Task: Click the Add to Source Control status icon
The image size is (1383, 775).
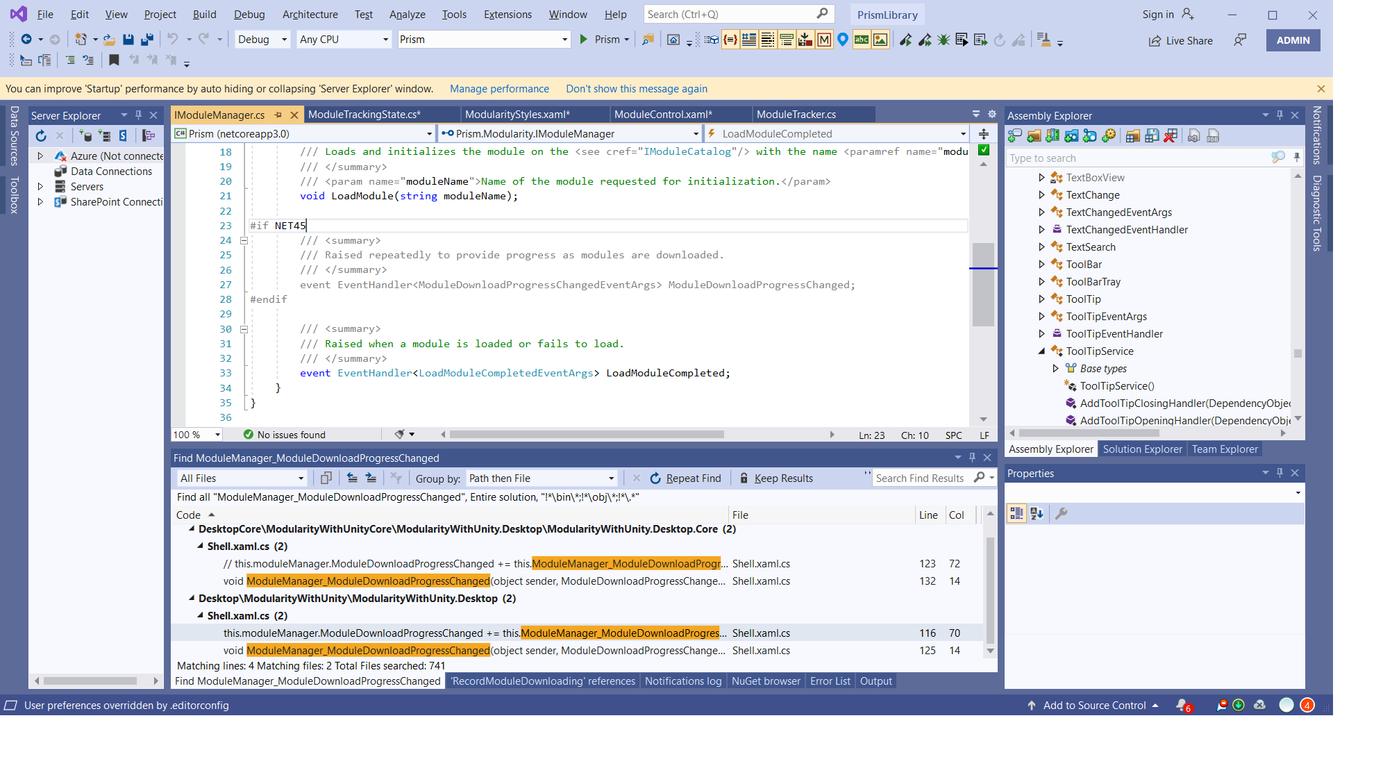Action: (x=1030, y=705)
